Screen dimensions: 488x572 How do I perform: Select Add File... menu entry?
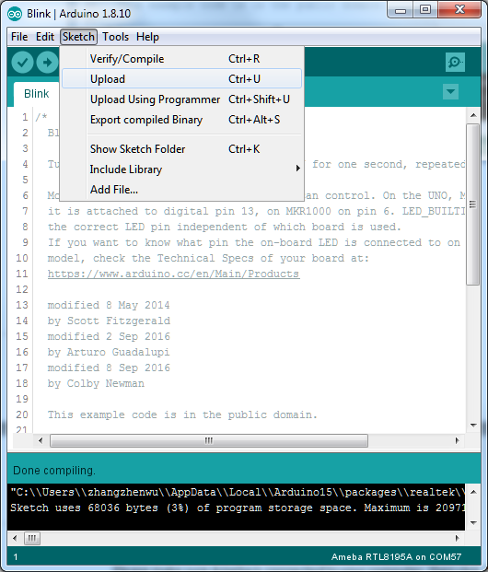pyautogui.click(x=181, y=190)
